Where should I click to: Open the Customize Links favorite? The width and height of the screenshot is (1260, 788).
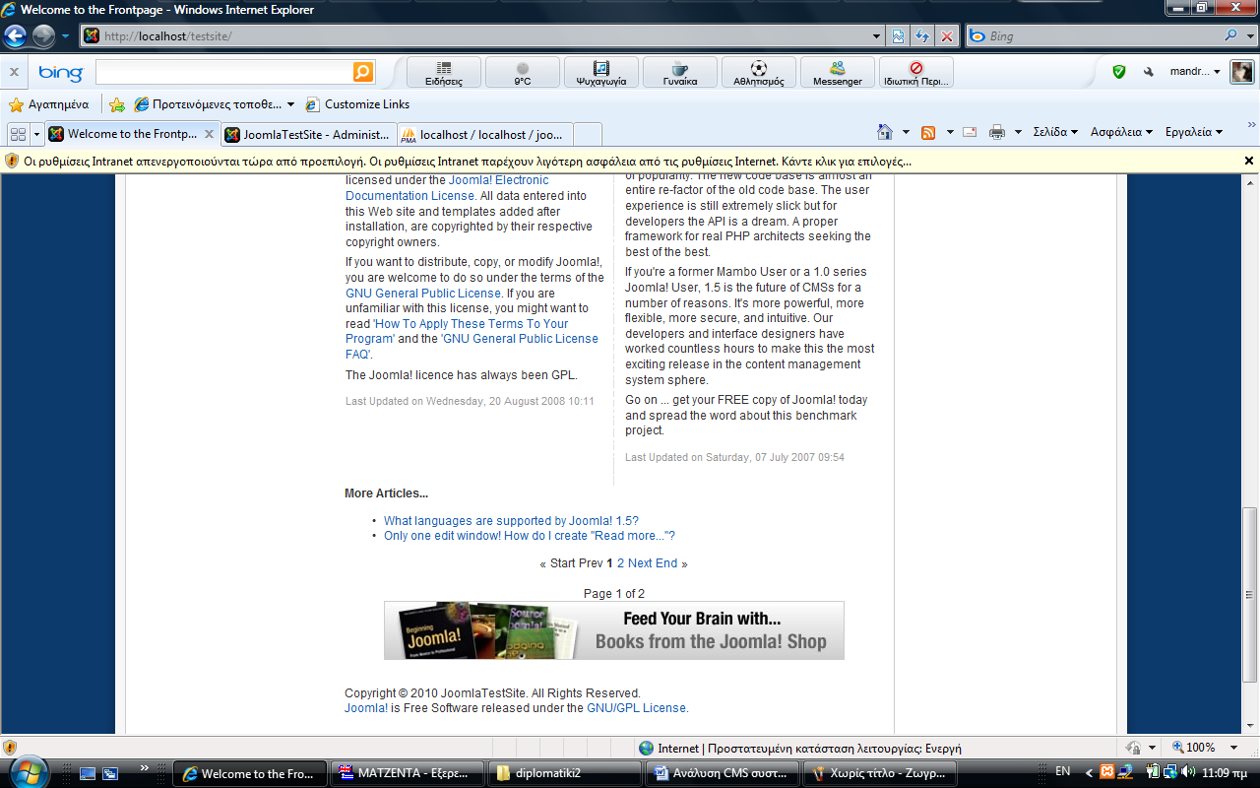point(357,104)
